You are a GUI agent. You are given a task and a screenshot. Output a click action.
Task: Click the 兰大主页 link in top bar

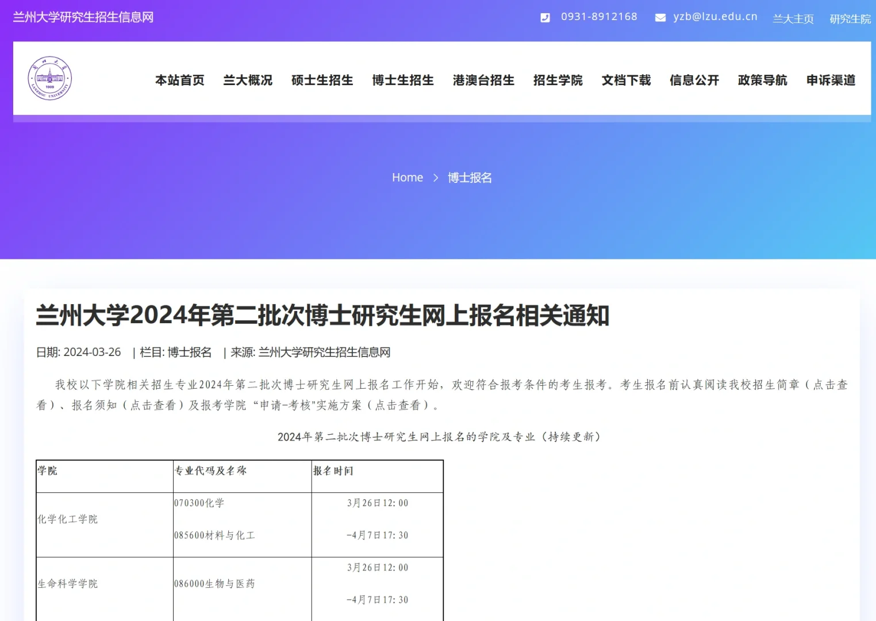pos(793,19)
